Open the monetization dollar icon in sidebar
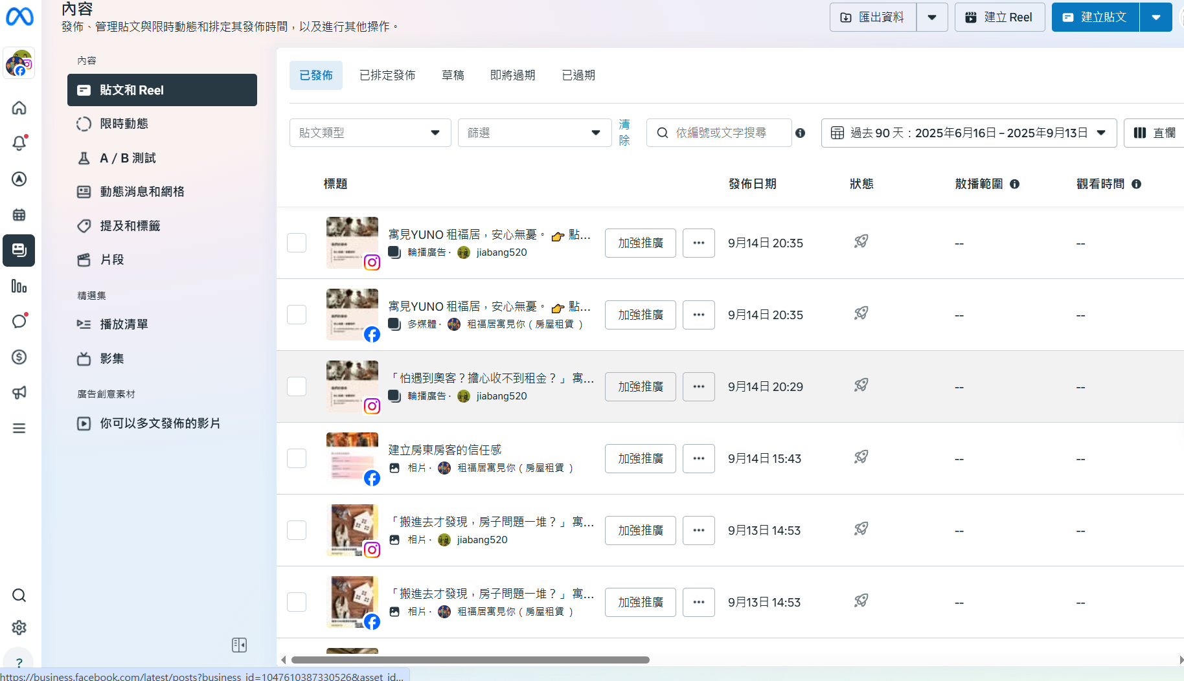The image size is (1184, 681). point(19,357)
